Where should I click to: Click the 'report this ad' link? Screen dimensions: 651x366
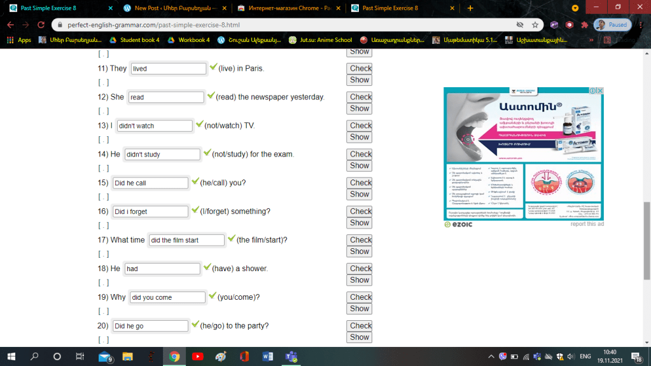click(x=587, y=224)
